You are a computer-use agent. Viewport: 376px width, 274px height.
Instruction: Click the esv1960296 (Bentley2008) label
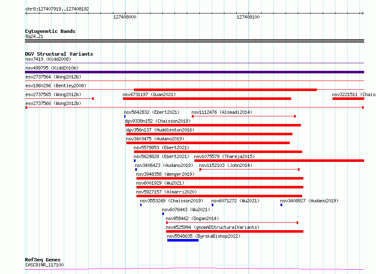tap(56, 86)
